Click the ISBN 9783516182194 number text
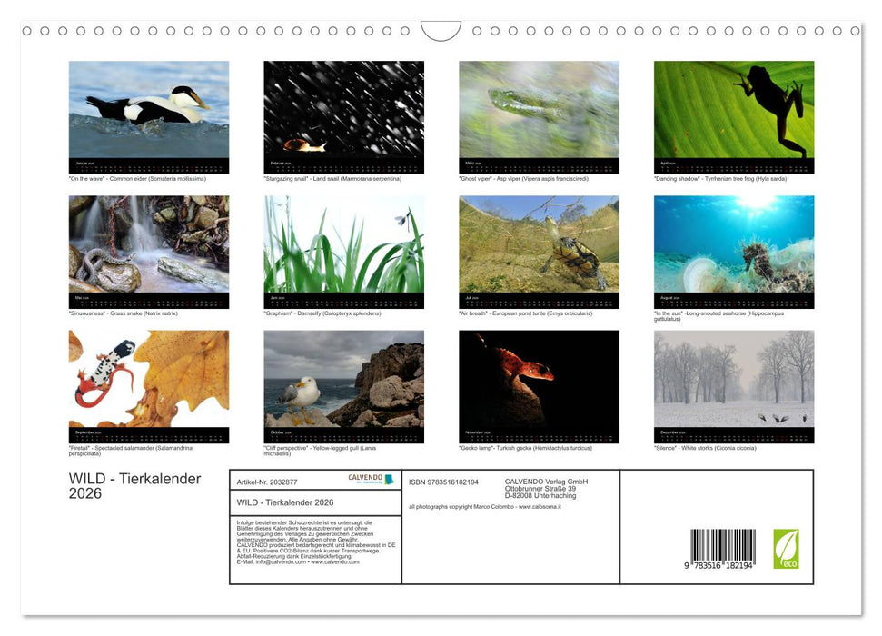The height and width of the screenshot is (636, 882). pos(442,481)
